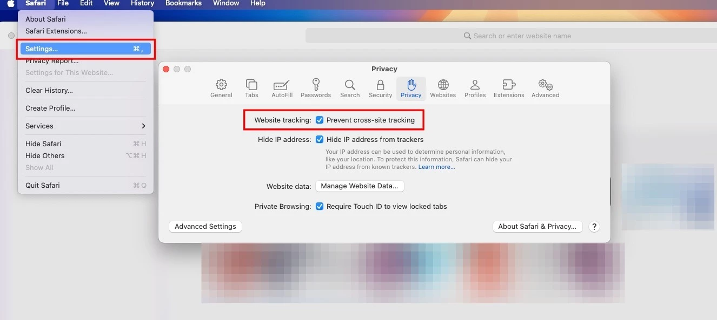Select Hide Others menu item
The width and height of the screenshot is (717, 320).
(x=86, y=156)
